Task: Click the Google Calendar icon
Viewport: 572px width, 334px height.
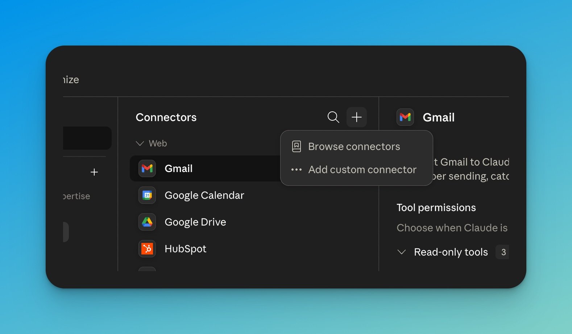Action: tap(147, 195)
